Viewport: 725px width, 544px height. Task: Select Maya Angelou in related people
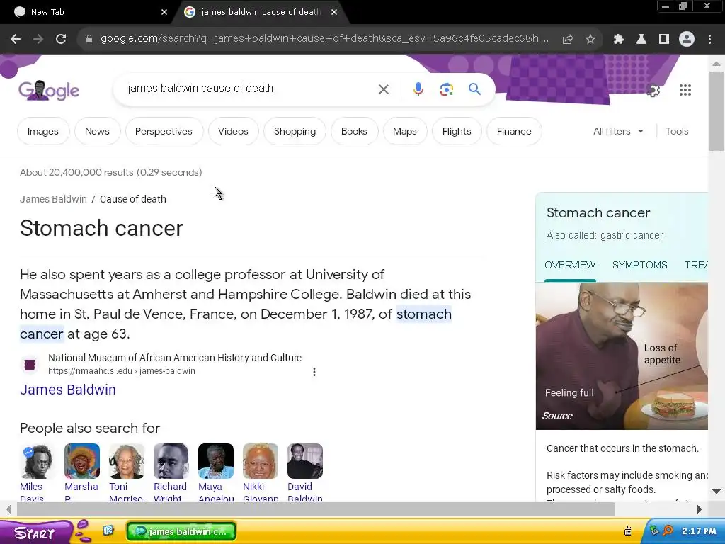pyautogui.click(x=216, y=472)
